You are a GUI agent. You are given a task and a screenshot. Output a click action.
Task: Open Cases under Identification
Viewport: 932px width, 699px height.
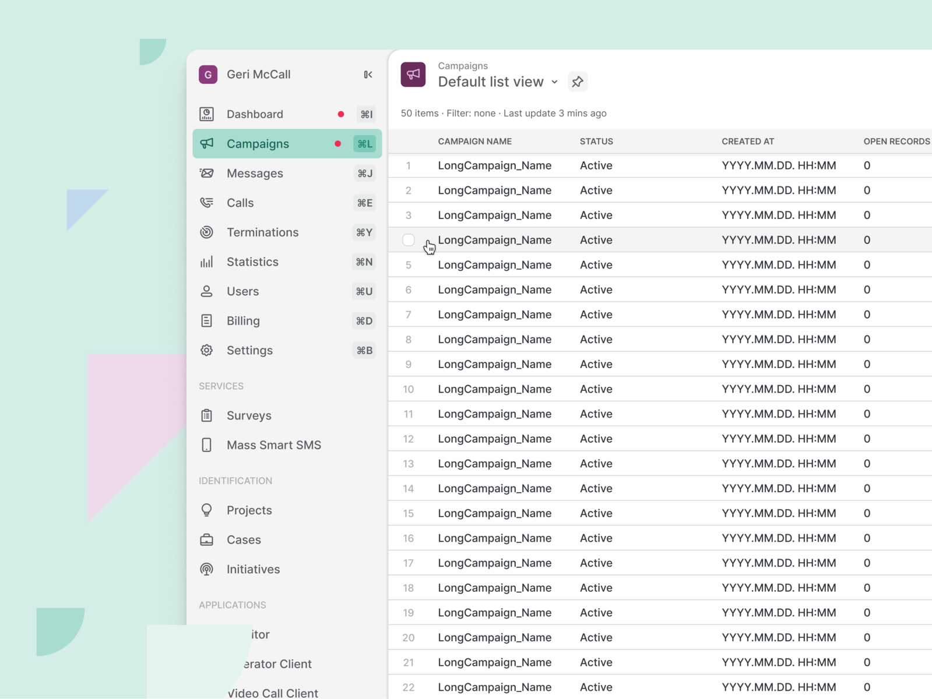287,539
